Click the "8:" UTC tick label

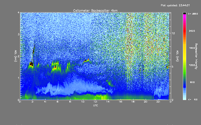(x=71, y=102)
